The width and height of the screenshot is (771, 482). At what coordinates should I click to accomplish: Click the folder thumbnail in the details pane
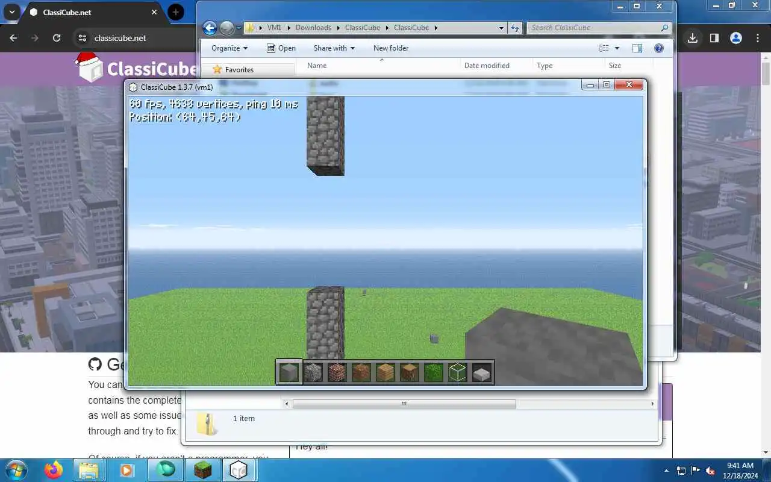point(206,425)
